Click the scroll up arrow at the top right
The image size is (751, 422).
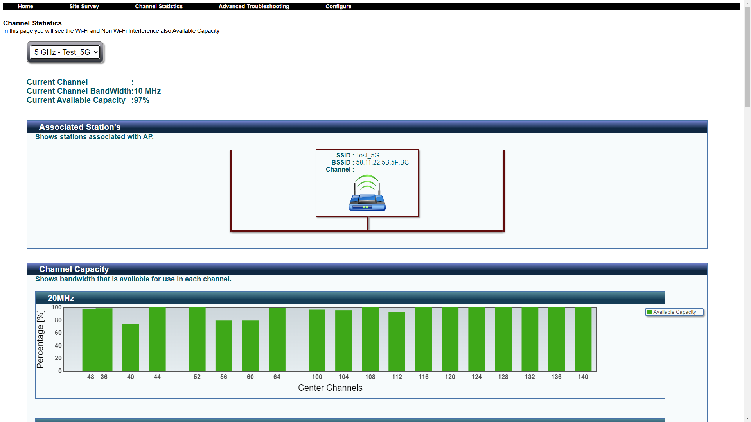tap(747, 3)
